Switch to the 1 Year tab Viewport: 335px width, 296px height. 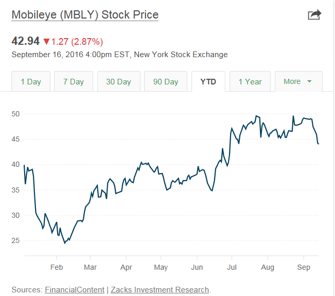(x=250, y=81)
